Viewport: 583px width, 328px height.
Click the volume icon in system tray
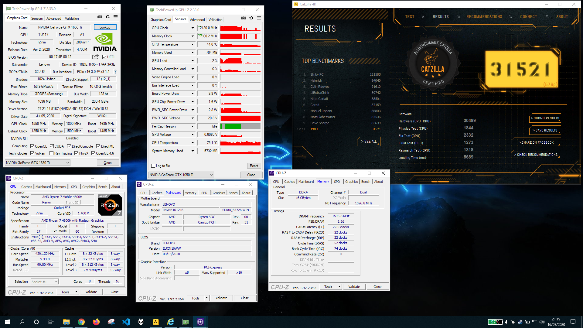(x=542, y=322)
